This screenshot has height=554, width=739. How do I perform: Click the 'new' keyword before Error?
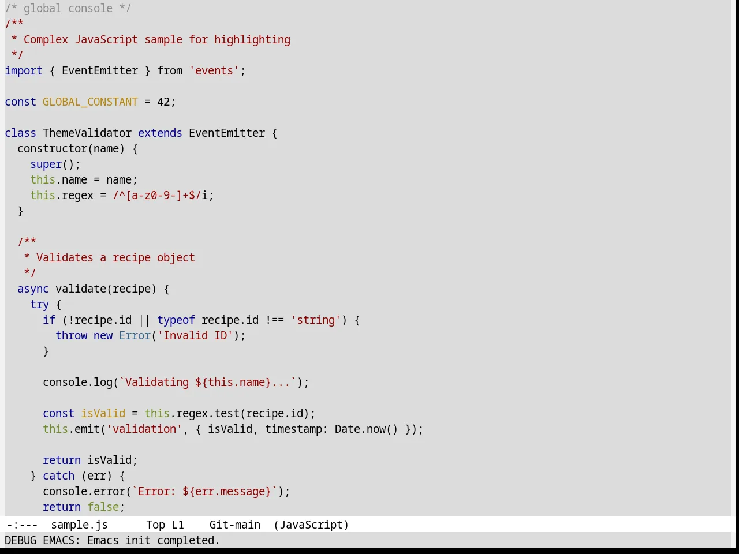(x=103, y=335)
